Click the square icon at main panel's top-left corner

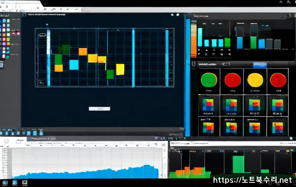[x=24, y=15]
